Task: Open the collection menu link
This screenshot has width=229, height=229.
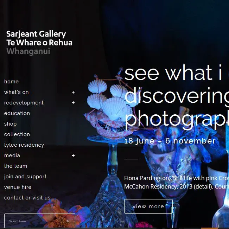Action: coord(17,134)
